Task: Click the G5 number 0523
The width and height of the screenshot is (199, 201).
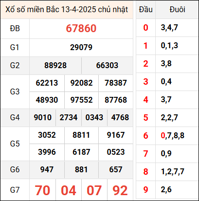Action: (x=116, y=152)
